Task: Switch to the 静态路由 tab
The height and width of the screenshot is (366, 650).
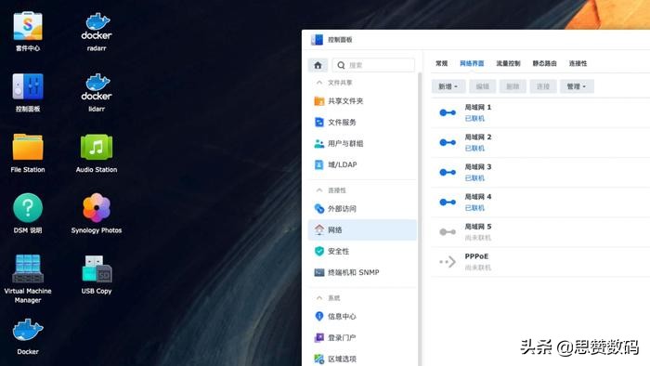Action: coord(544,63)
